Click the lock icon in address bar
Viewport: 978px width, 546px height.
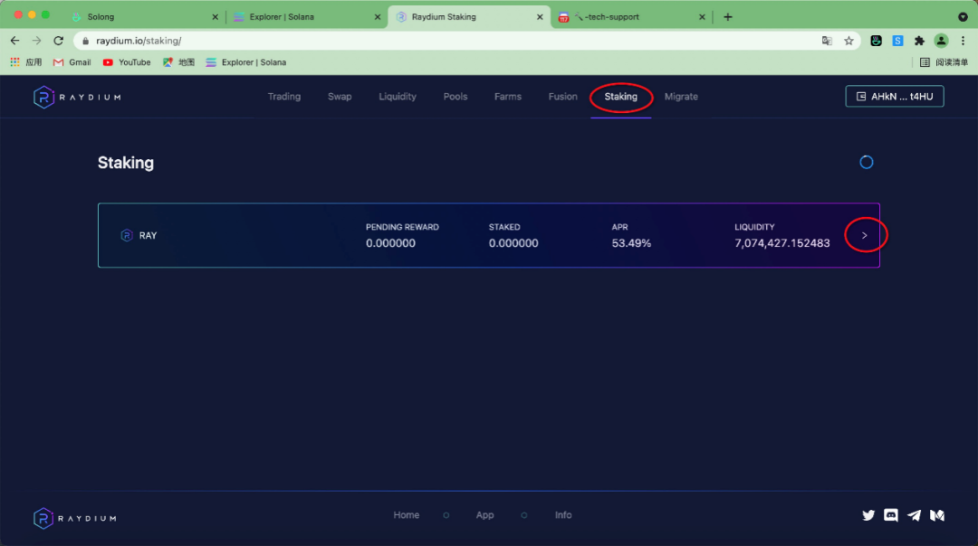click(x=85, y=41)
